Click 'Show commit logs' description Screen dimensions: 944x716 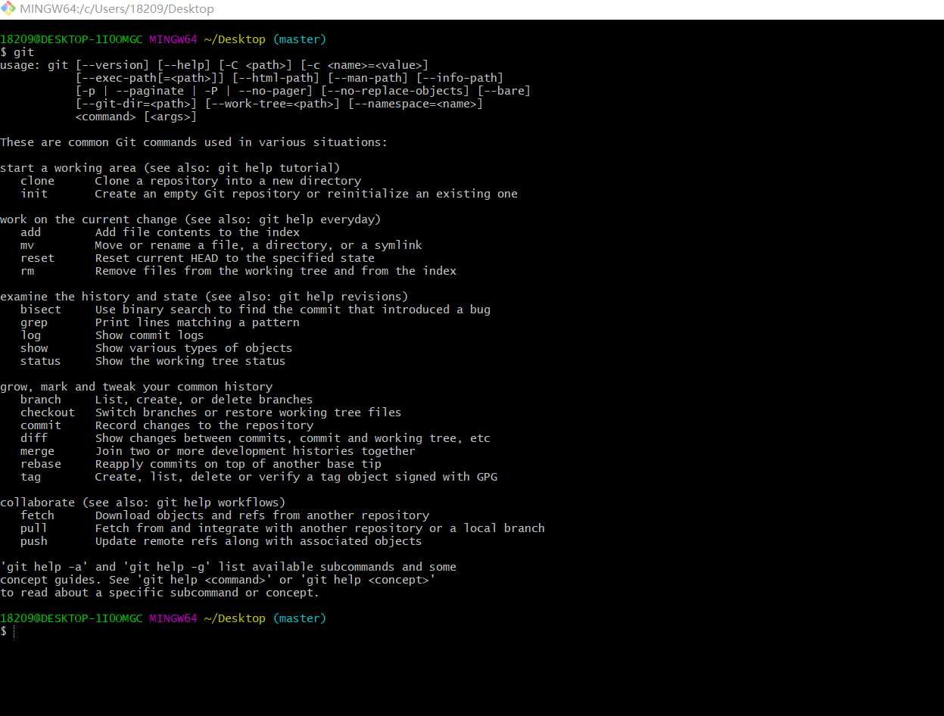click(149, 335)
